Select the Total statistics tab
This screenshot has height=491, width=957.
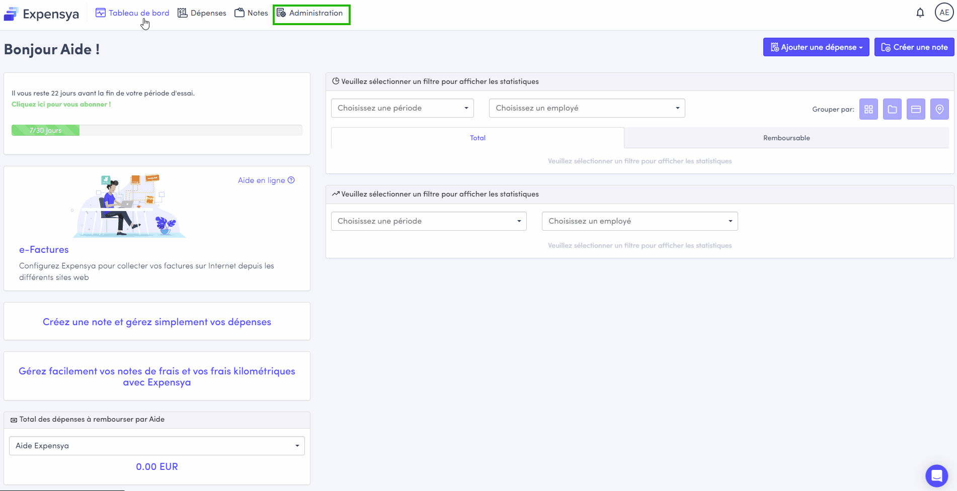pyautogui.click(x=477, y=138)
